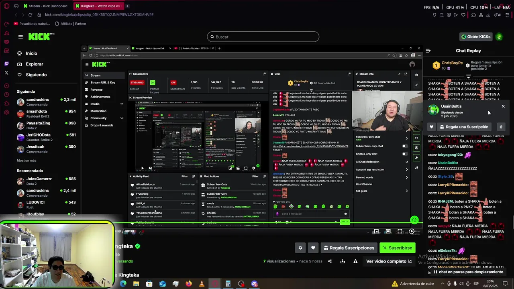Click the heart follow button beside Regala Suscripciones
The width and height of the screenshot is (514, 289).
313,248
